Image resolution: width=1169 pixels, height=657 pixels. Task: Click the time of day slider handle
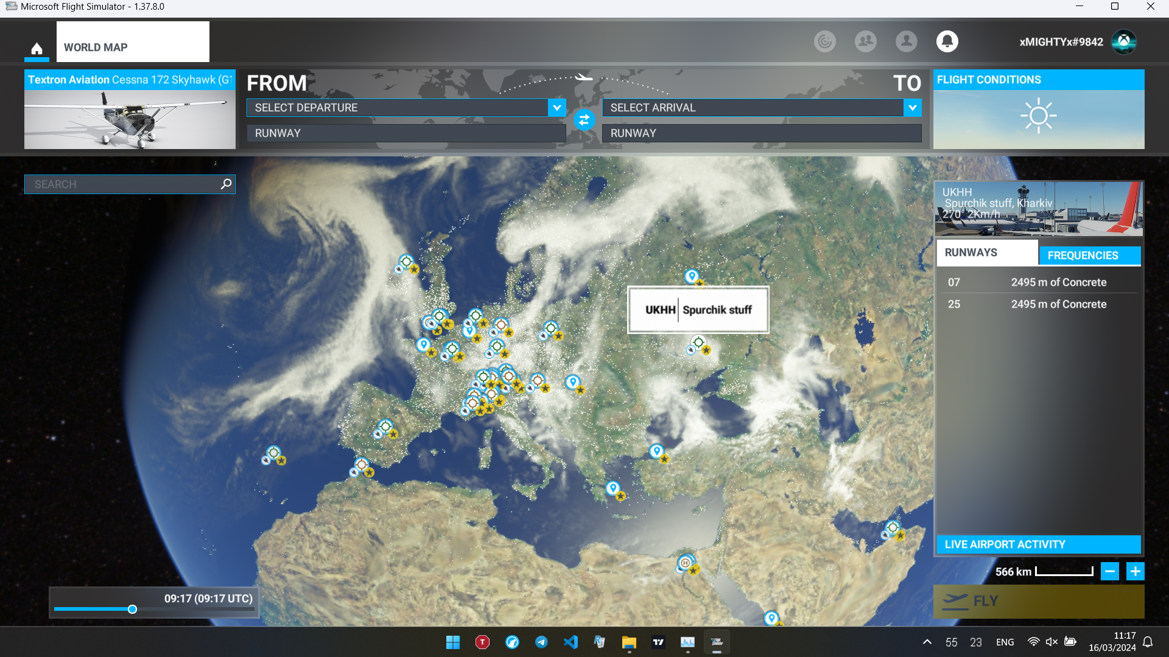click(x=132, y=609)
